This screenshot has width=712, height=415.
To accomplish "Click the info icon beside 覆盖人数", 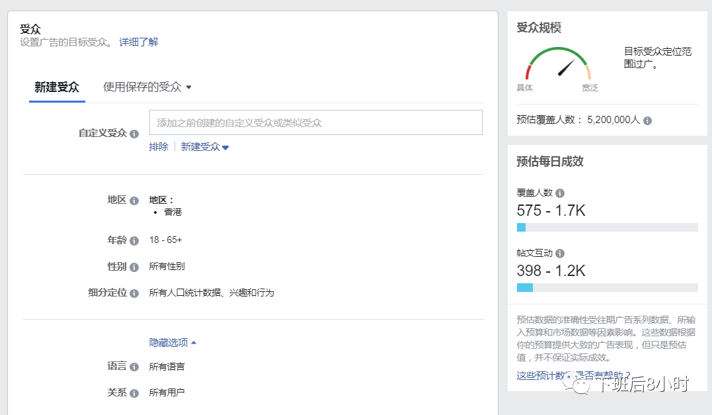I will pos(560,193).
